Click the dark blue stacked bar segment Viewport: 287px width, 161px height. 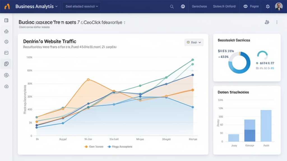250,136
